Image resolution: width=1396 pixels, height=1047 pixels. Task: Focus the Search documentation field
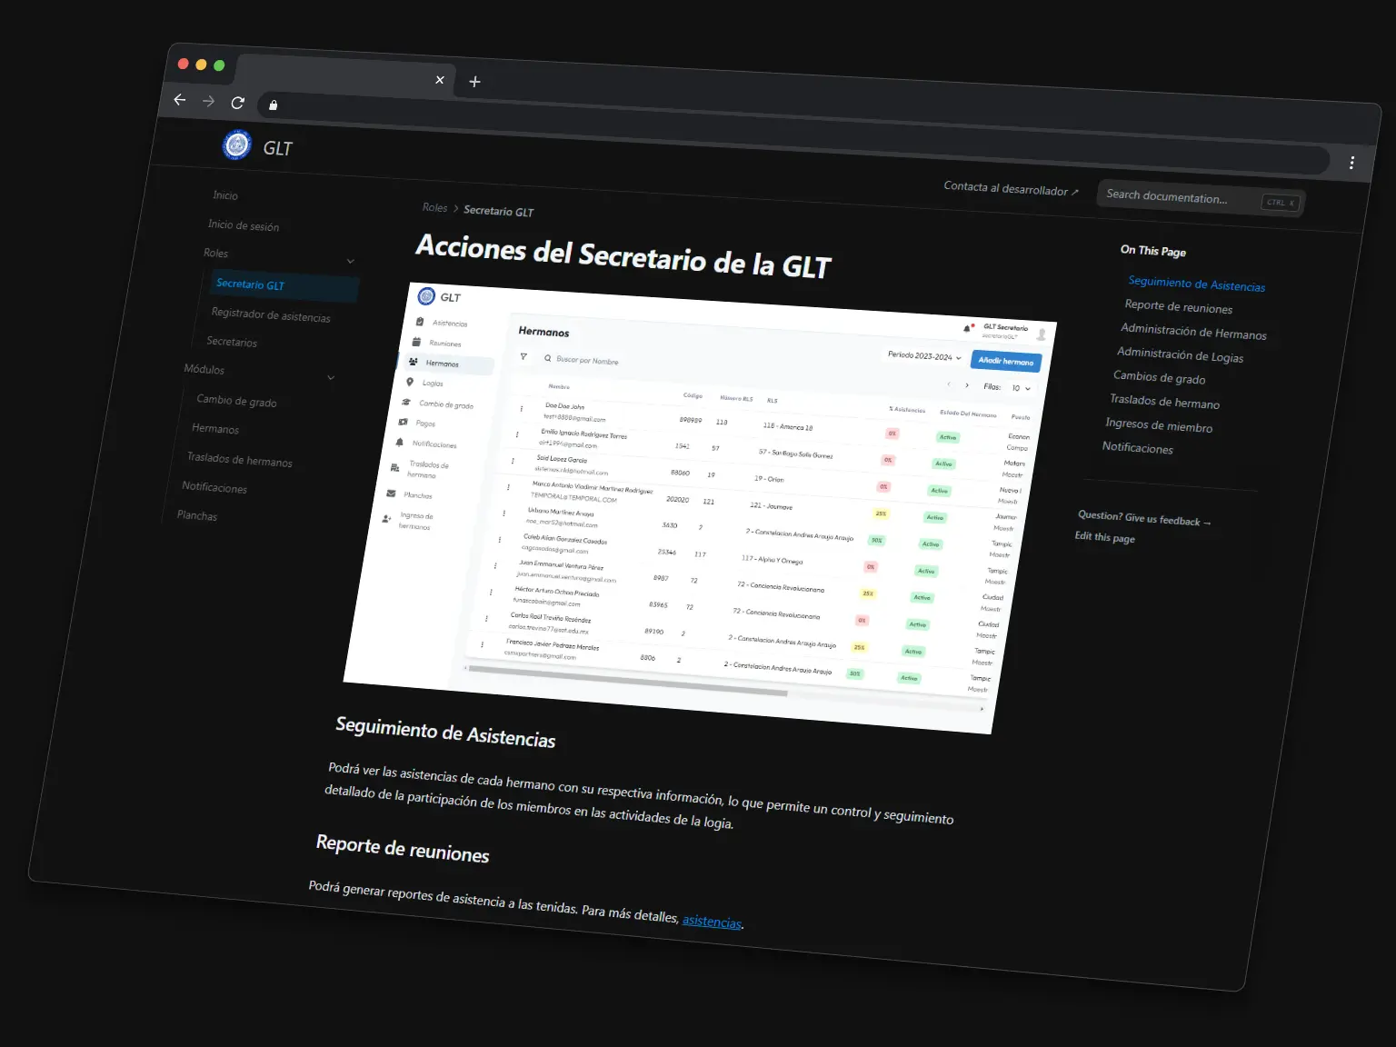[1202, 198]
